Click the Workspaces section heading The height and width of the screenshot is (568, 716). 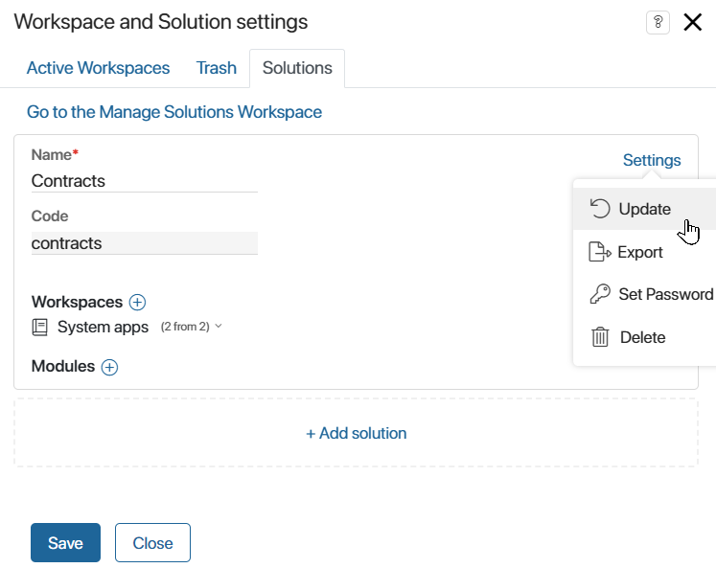tap(77, 302)
